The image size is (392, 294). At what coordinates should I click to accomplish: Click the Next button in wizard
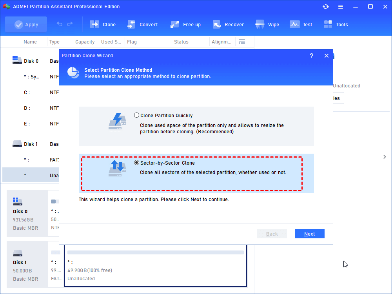pos(310,234)
